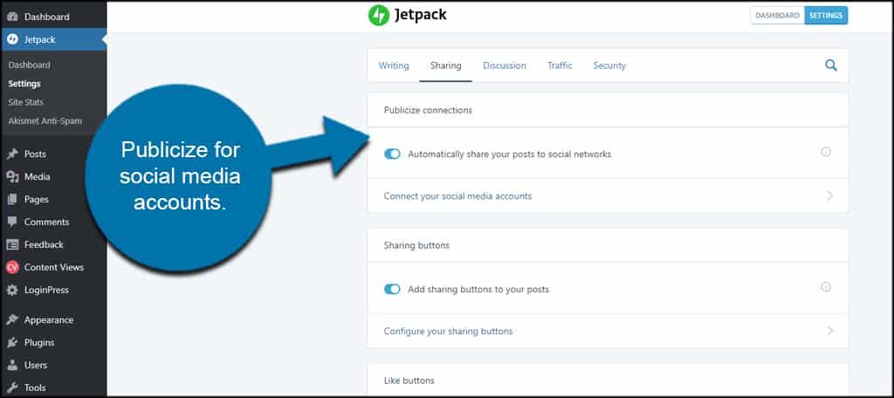Viewport: 894px width, 398px height.
Task: Switch to the Writing tab
Action: [x=394, y=65]
